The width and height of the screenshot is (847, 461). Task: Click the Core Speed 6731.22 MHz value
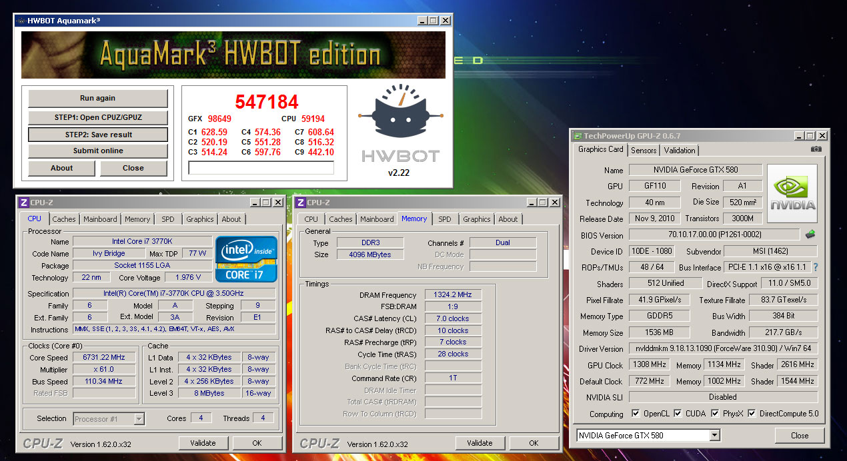point(103,358)
